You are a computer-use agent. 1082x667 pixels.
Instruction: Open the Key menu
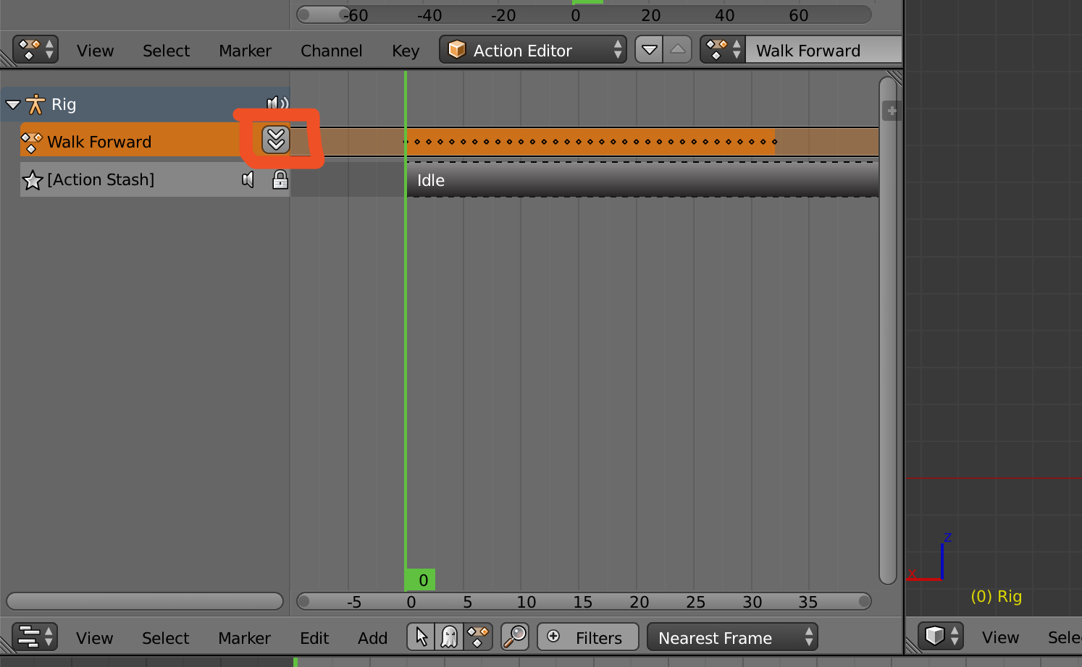tap(405, 51)
